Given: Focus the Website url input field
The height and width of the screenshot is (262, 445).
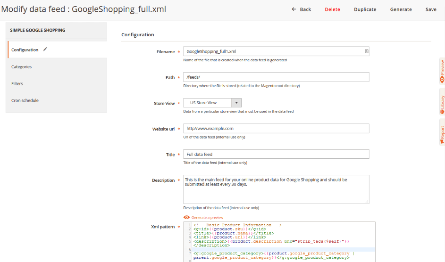Looking at the screenshot, I should (276, 128).
